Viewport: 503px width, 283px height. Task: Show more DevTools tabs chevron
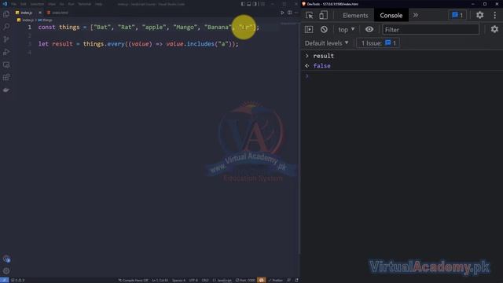[x=416, y=15]
